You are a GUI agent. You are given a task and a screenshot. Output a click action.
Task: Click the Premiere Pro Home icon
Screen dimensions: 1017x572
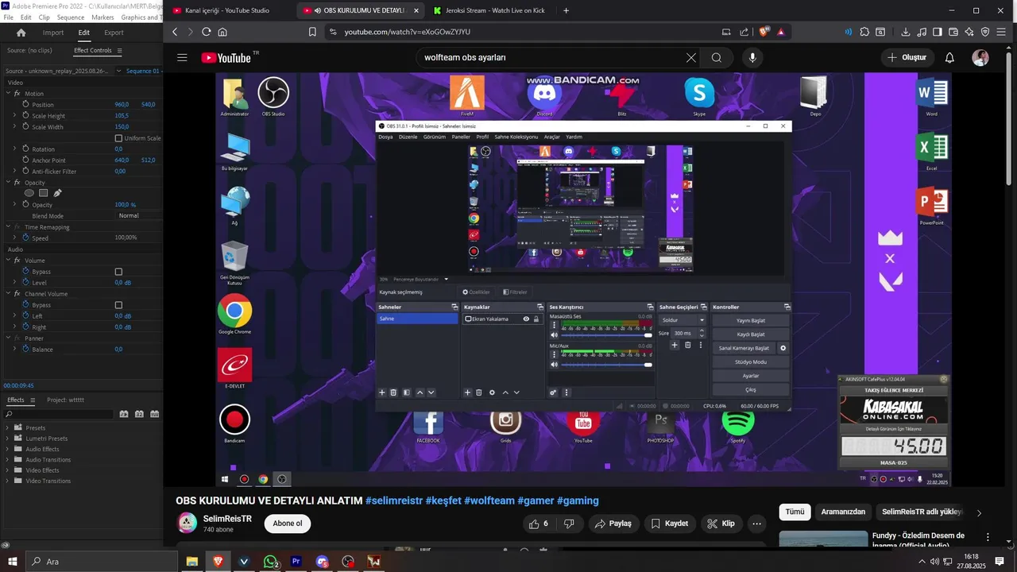coord(21,33)
